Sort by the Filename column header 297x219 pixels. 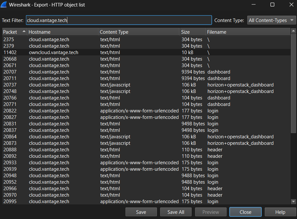(x=248, y=32)
